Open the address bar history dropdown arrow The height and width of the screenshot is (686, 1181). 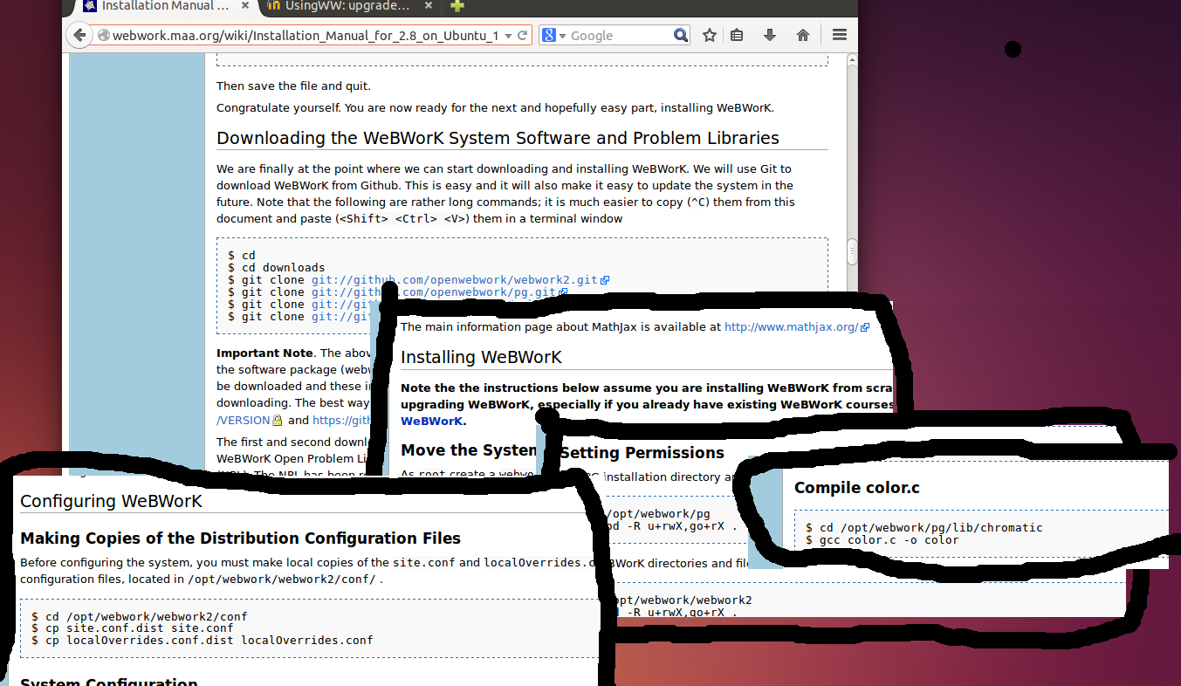508,36
